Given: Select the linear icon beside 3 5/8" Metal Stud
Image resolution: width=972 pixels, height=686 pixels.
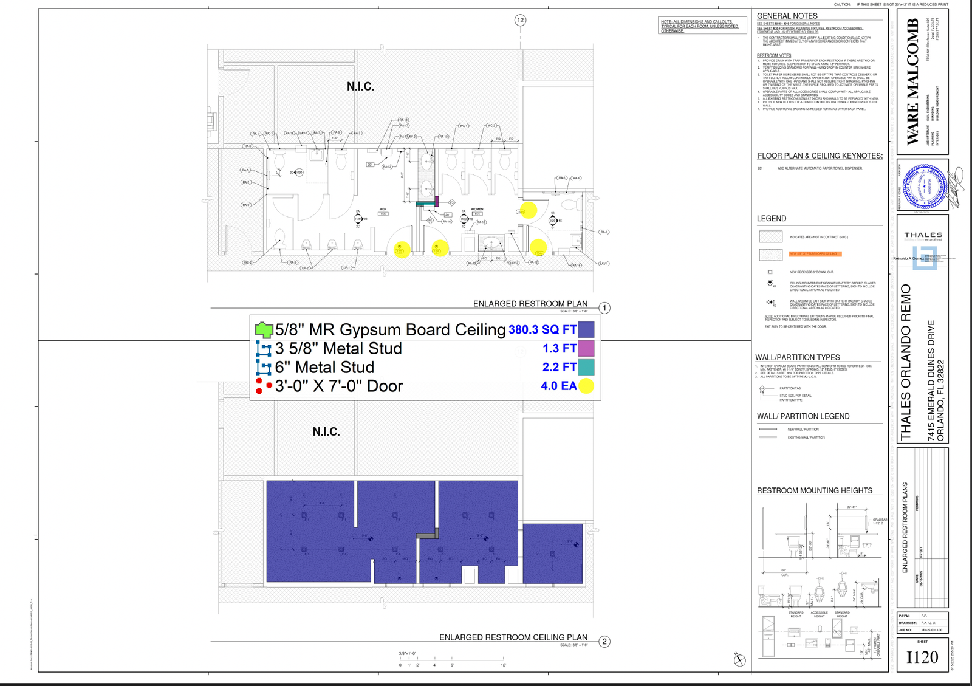Looking at the screenshot, I should click(x=264, y=349).
